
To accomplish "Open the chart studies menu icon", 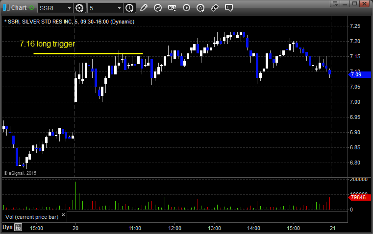I will [x=158, y=8].
